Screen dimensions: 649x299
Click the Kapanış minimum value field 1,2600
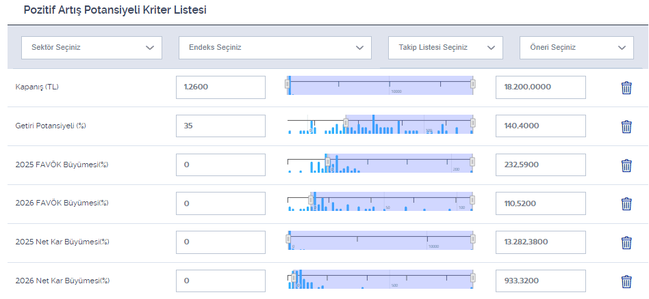pos(220,87)
